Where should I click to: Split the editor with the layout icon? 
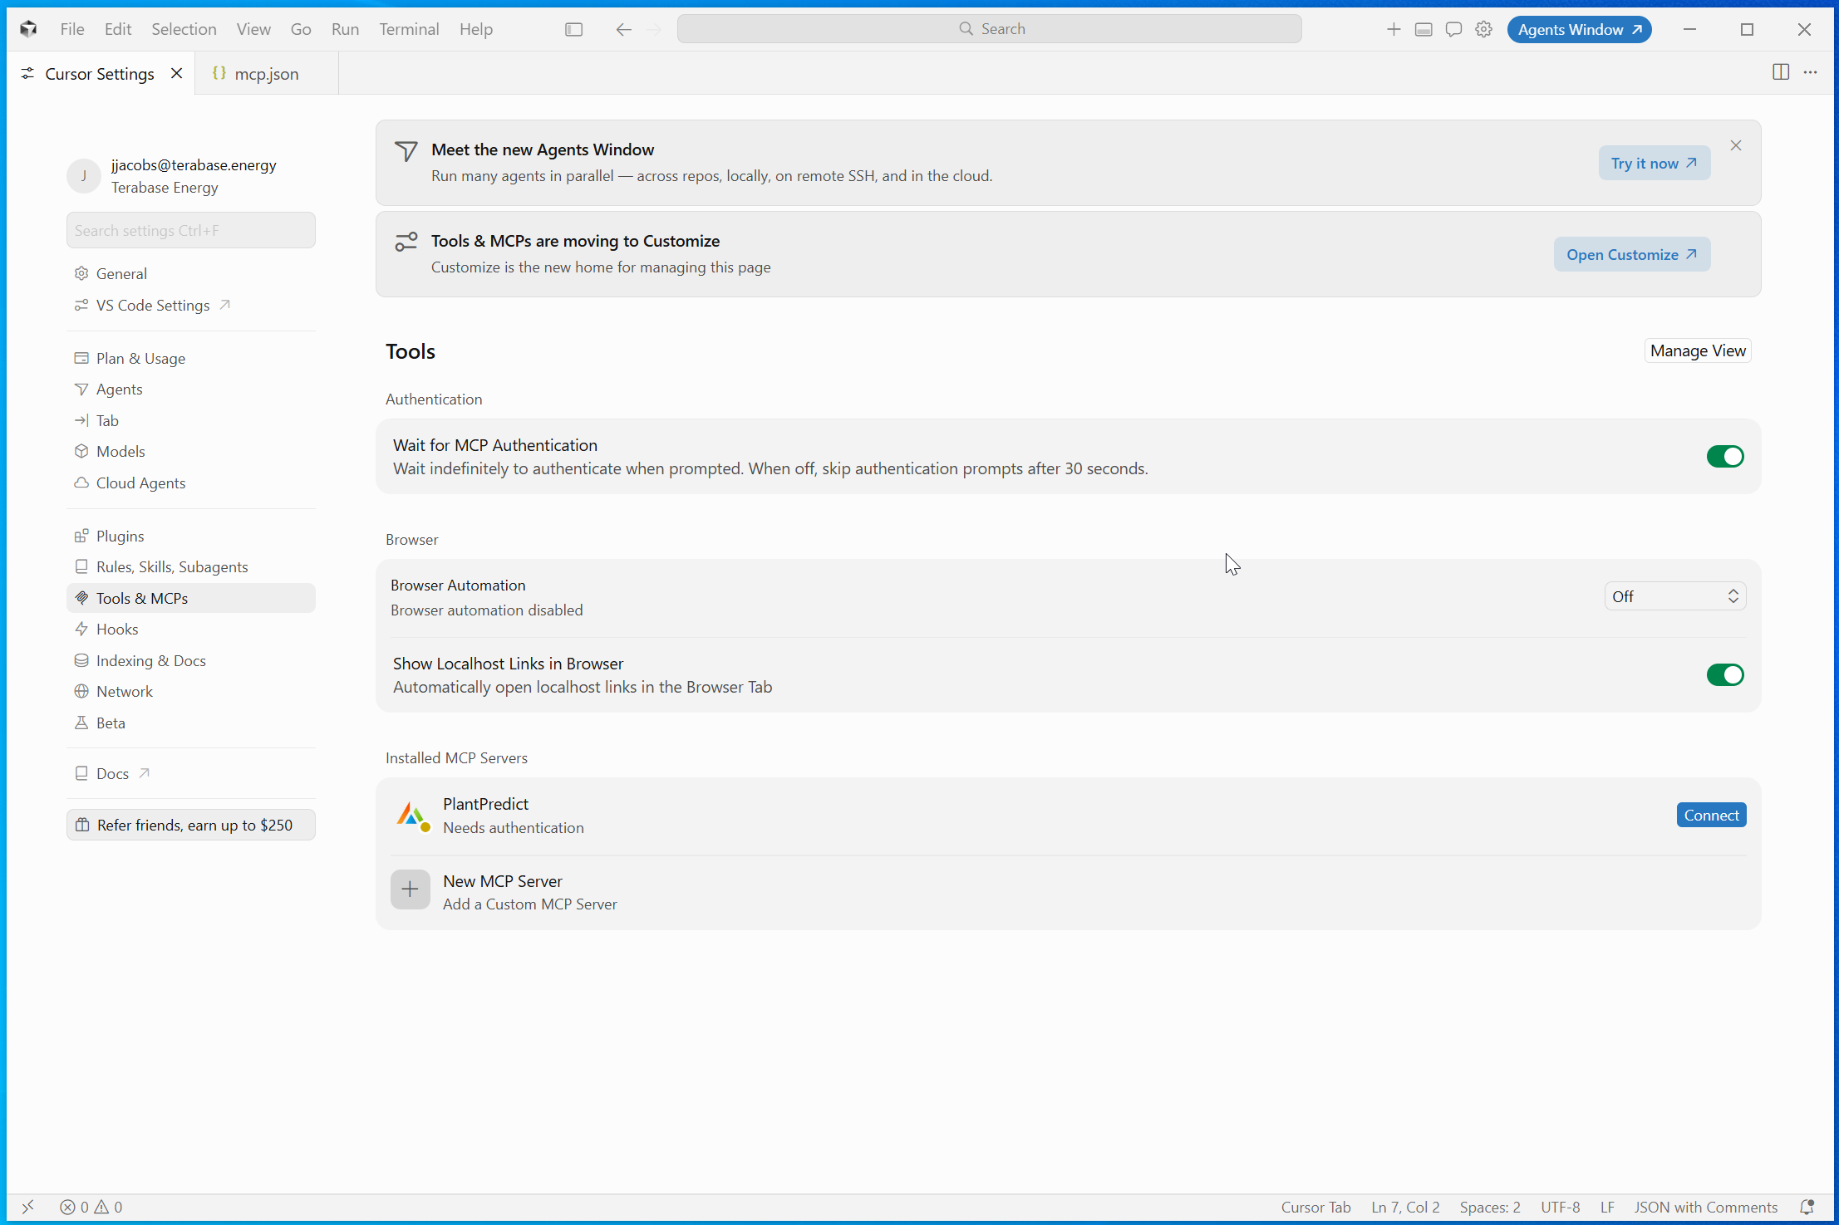pos(1780,72)
